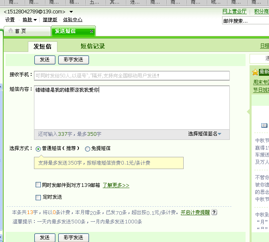Image resolution: width=269 pixels, height=242 pixels.
Task: Close the 发送短信 tab
Action: coord(91,31)
